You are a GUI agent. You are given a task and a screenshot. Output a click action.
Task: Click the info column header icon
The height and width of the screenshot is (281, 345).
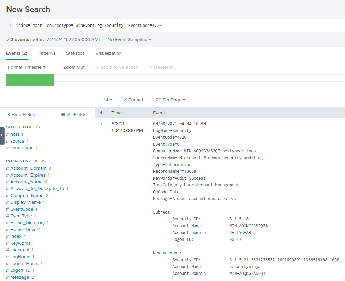click(x=101, y=113)
